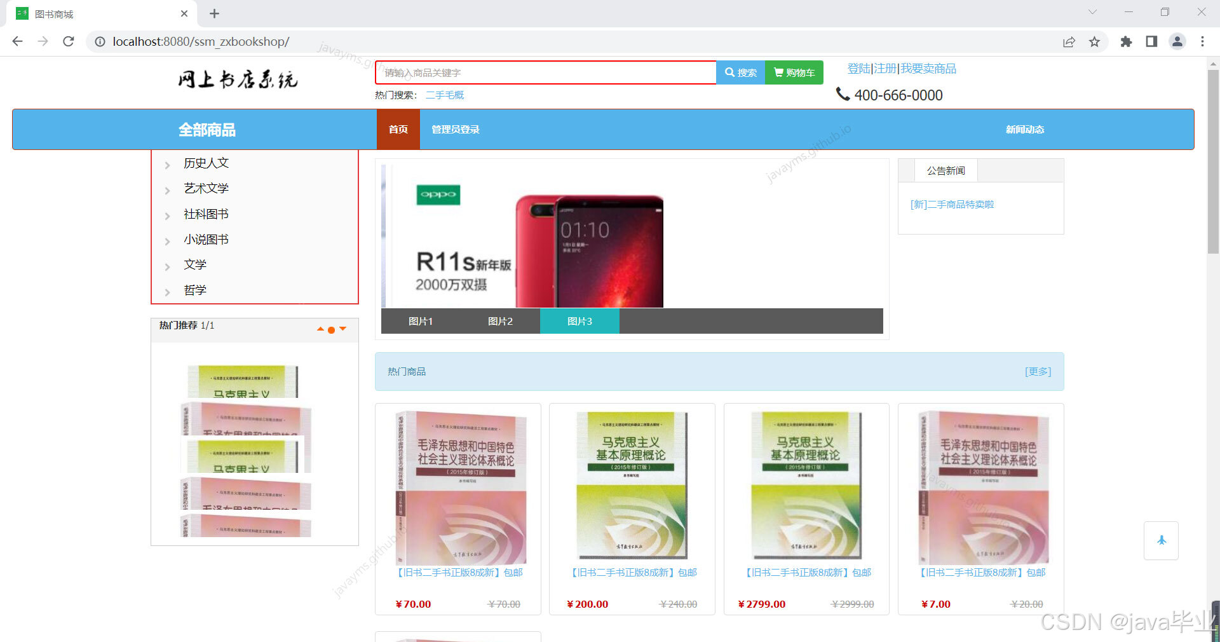Viewport: 1220px width, 642px height.
Task: Expand the 艺术文学 category
Action: click(206, 189)
